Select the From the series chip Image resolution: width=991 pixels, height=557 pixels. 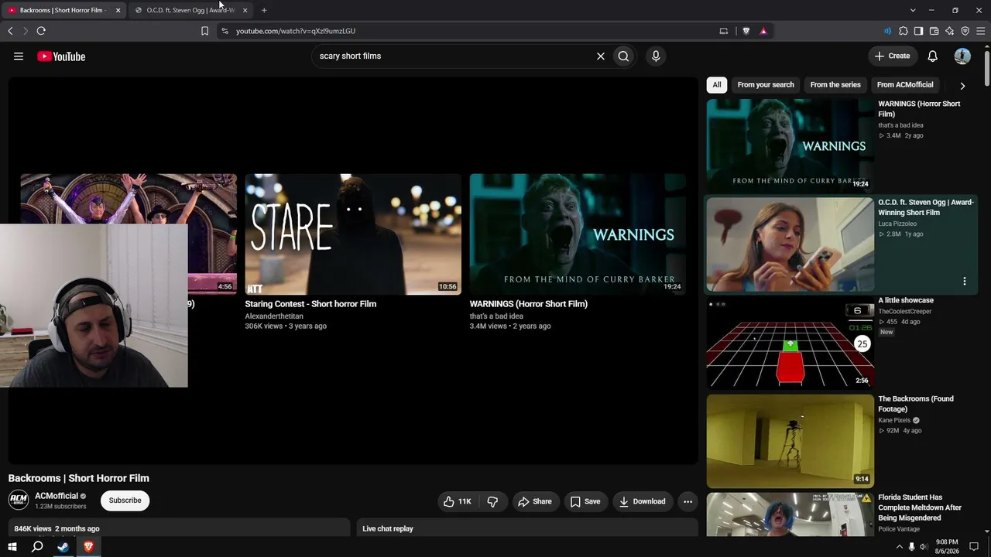(835, 85)
